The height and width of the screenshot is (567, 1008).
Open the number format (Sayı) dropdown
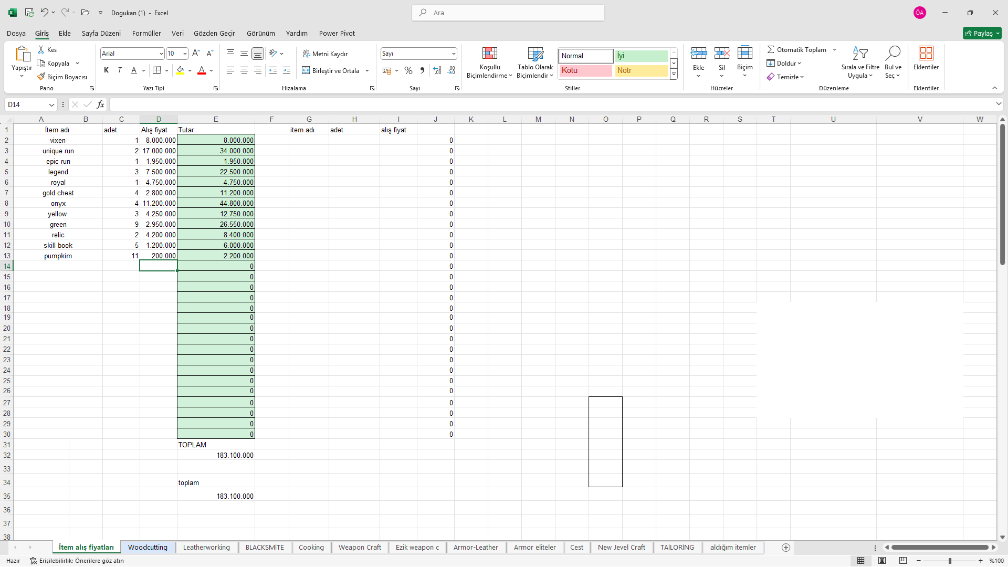click(x=454, y=54)
